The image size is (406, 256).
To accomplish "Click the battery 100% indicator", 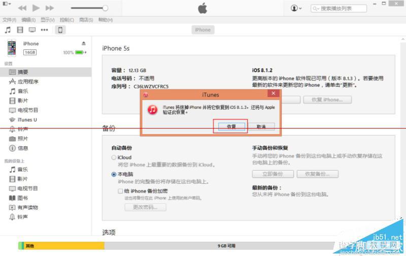I will [x=75, y=52].
